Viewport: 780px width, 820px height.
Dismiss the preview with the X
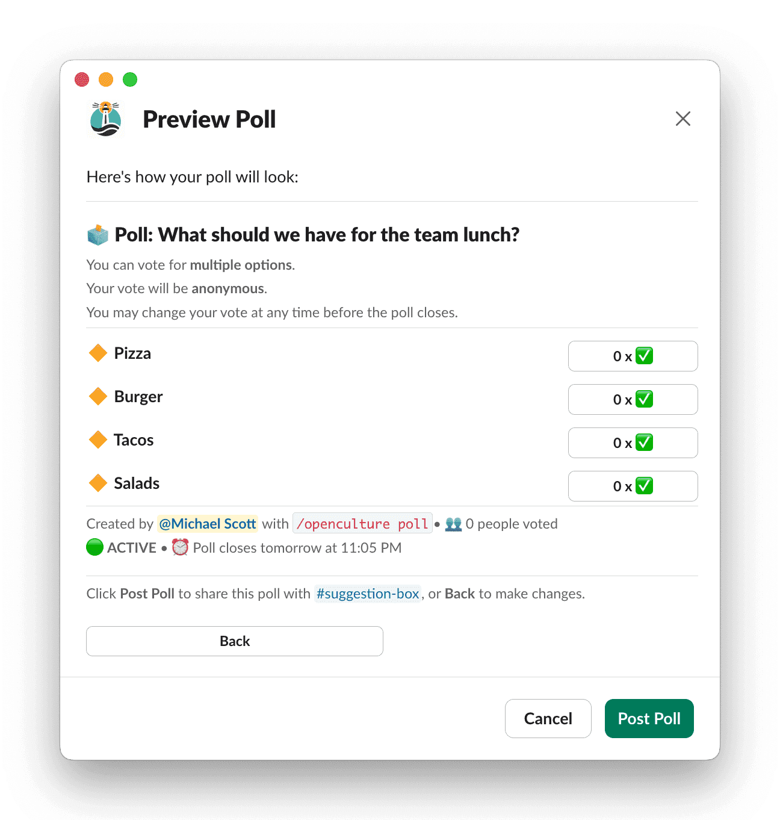pyautogui.click(x=683, y=119)
